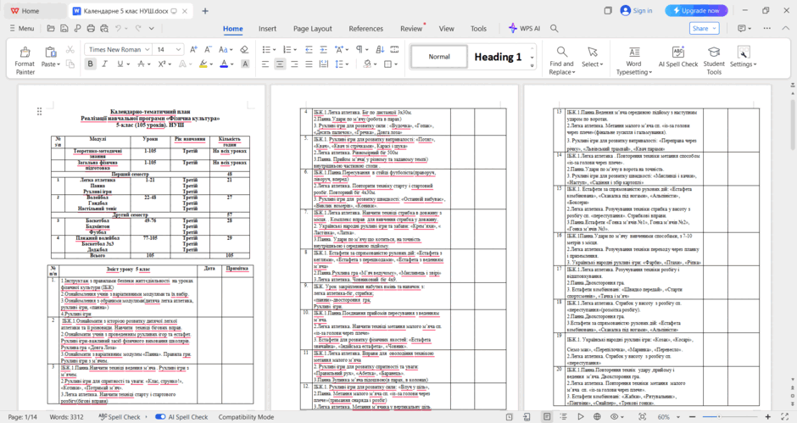The image size is (797, 423).
Task: Click the Share button
Action: [x=704, y=29]
